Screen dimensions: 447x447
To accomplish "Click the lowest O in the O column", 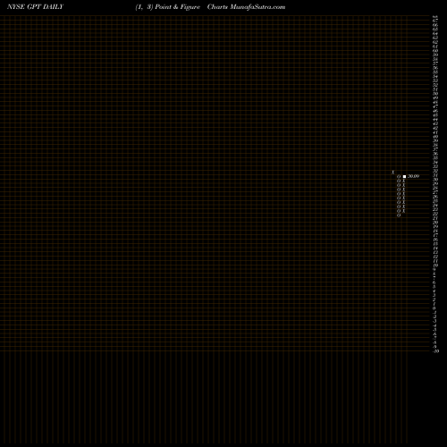I will [x=399, y=215].
